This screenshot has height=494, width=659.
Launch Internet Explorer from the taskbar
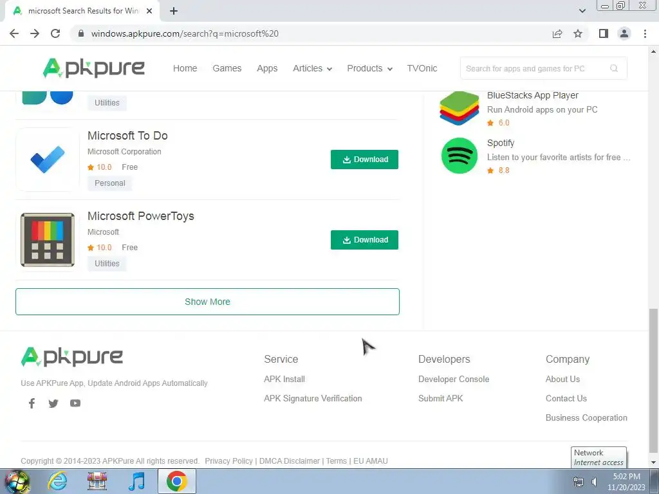[57, 481]
